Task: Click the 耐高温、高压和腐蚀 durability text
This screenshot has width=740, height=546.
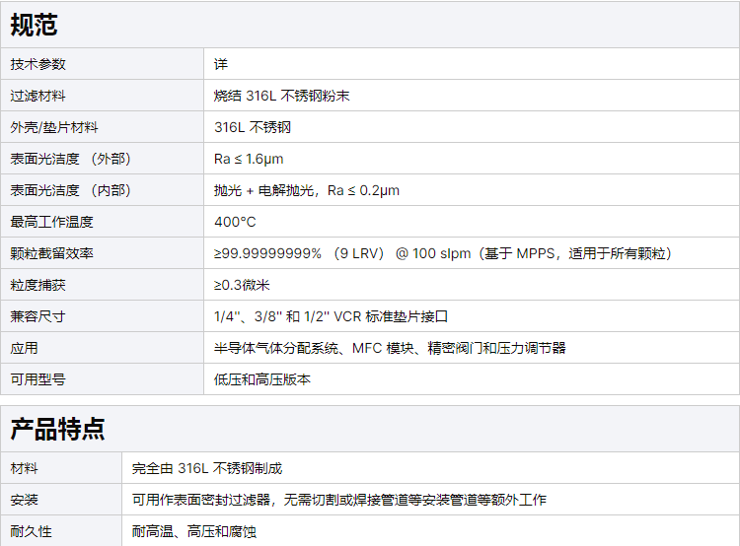Action: click(193, 531)
